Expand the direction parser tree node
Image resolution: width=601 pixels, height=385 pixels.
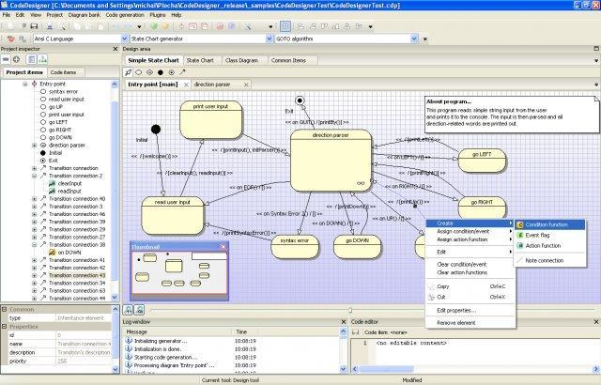coord(34,146)
